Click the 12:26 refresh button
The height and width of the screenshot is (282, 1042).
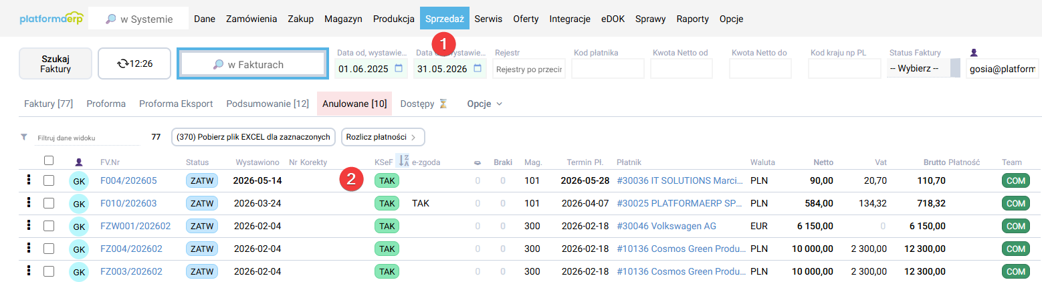(x=134, y=63)
